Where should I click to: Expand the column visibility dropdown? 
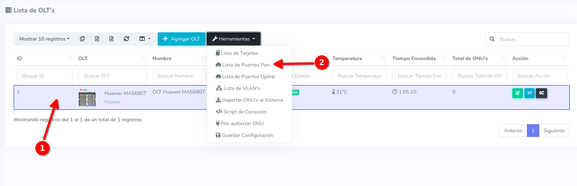(x=145, y=39)
